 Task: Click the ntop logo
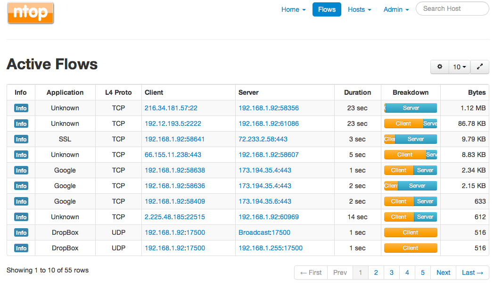click(30, 13)
